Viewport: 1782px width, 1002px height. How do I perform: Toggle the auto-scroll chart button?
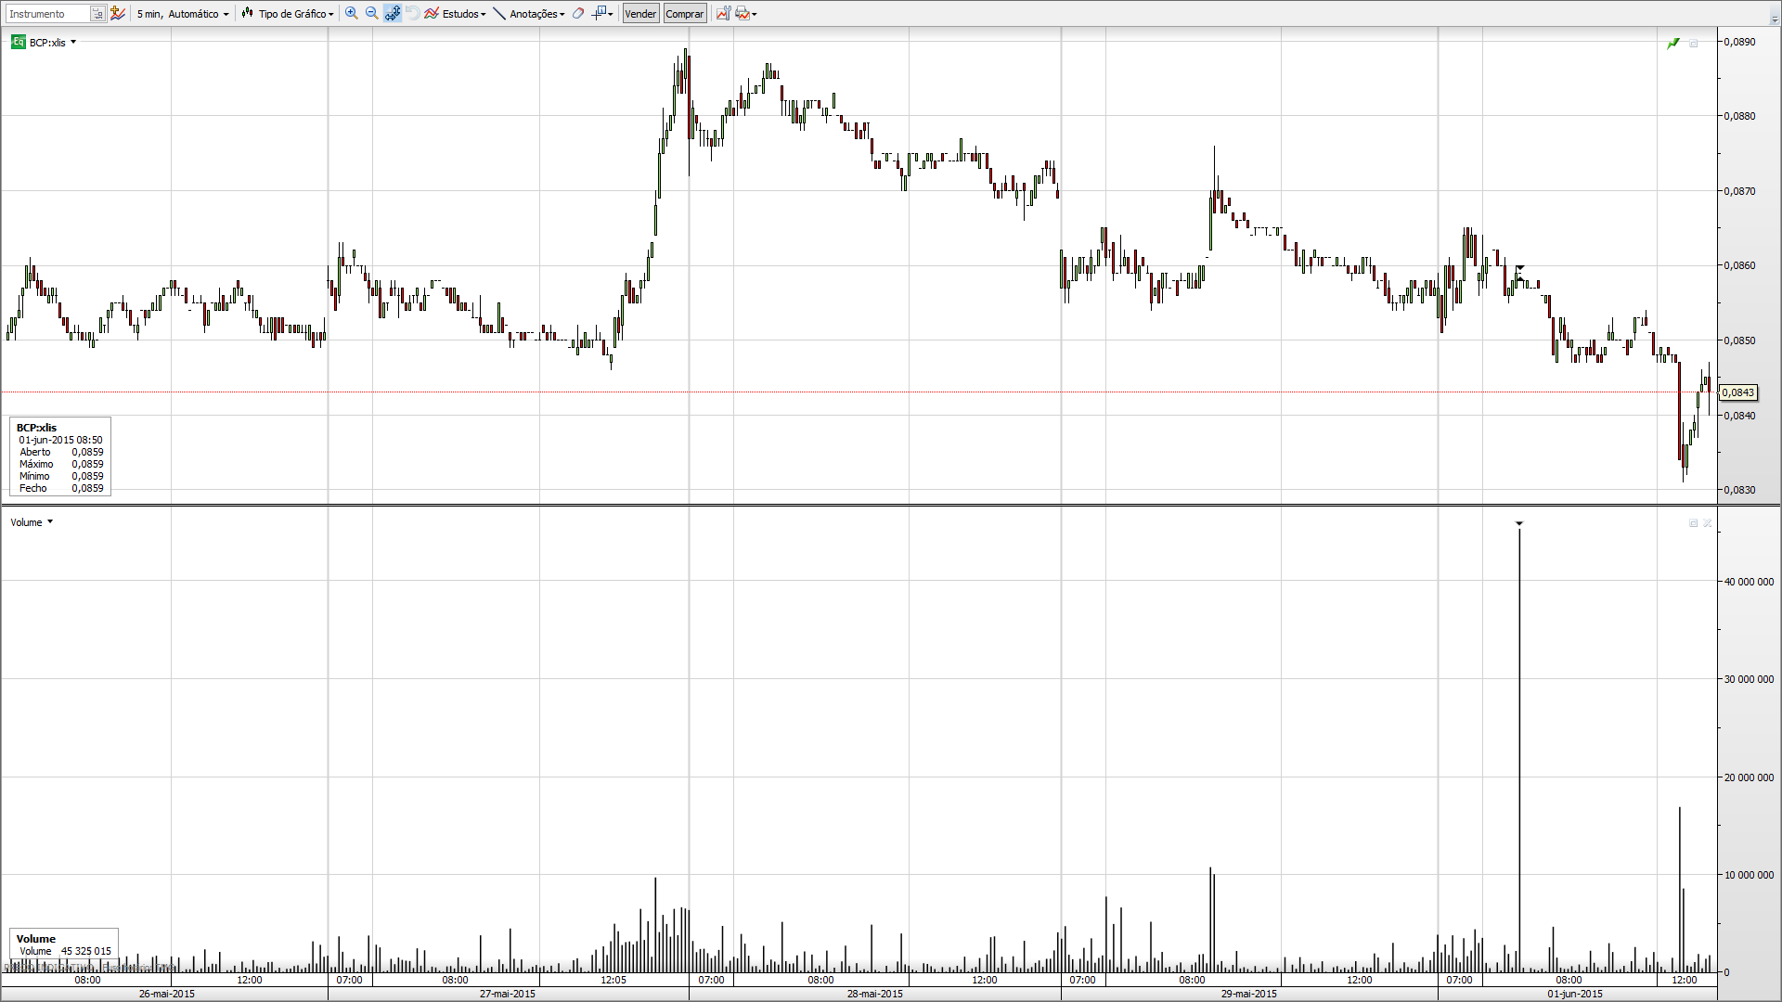pos(393,14)
